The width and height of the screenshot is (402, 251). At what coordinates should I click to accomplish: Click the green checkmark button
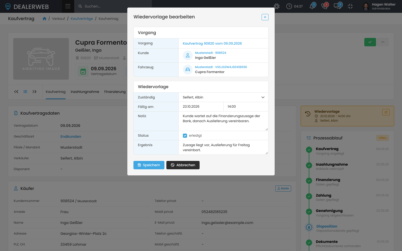tap(370, 42)
